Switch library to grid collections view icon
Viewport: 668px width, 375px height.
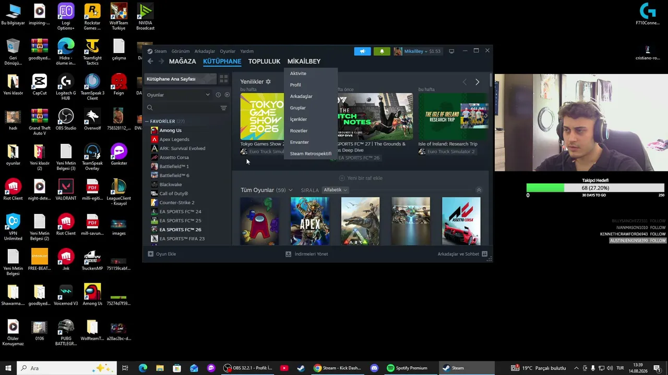coord(223,79)
